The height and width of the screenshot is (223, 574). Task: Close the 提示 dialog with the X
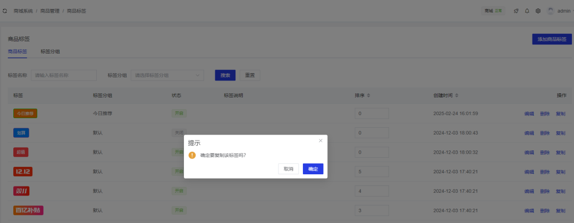[x=320, y=140]
